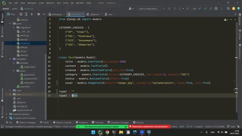
Task: Click red stop screen sharing button
Action: tap(150, 127)
